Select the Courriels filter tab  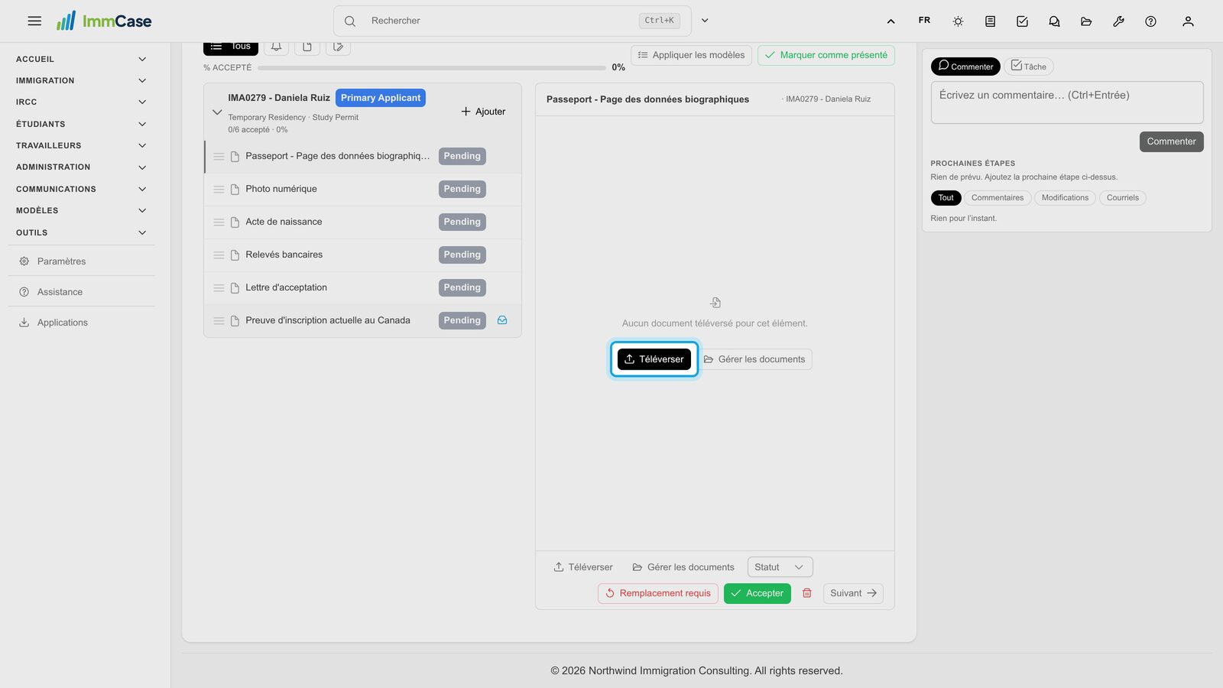[x=1123, y=198]
